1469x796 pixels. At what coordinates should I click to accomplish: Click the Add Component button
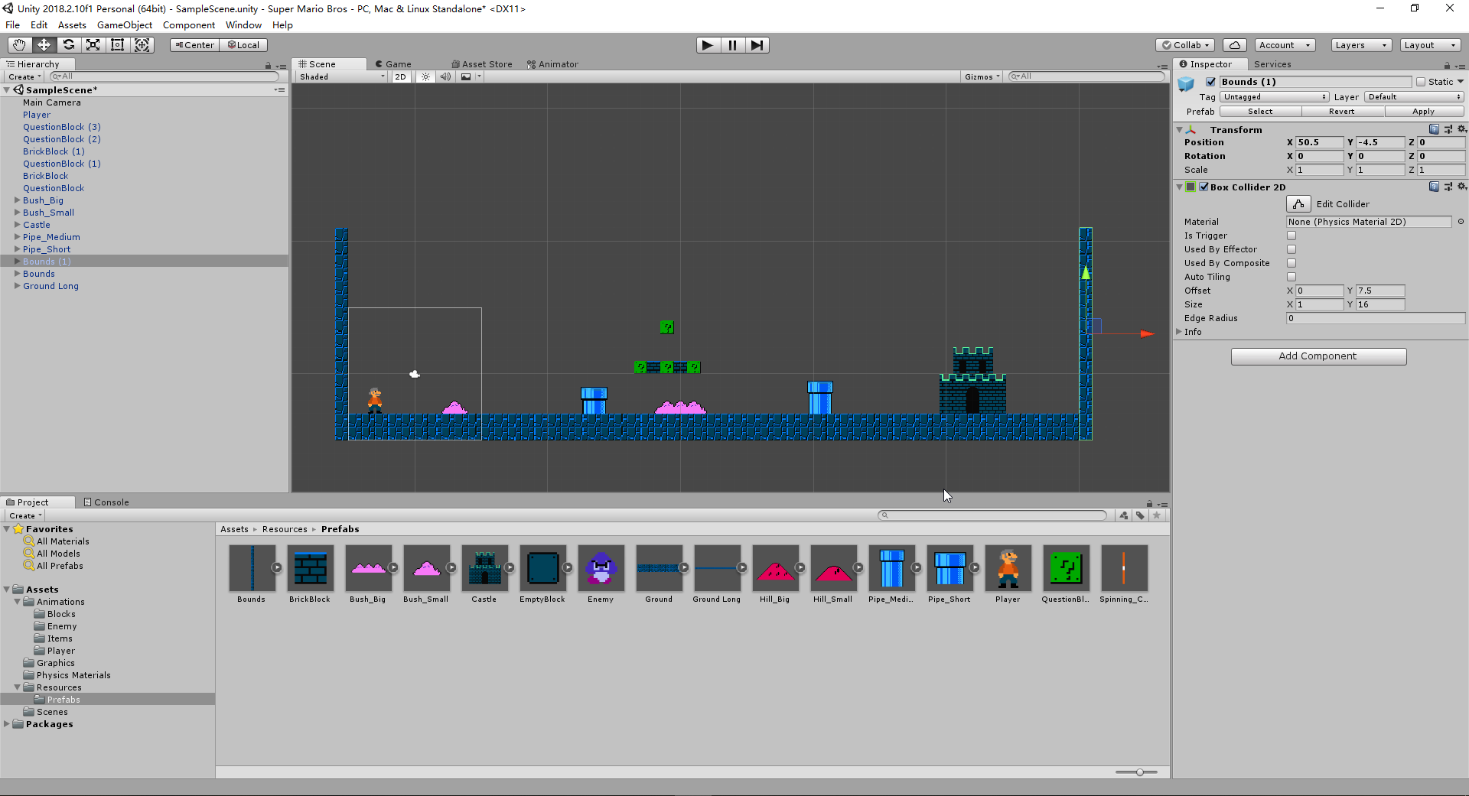[1318, 356]
